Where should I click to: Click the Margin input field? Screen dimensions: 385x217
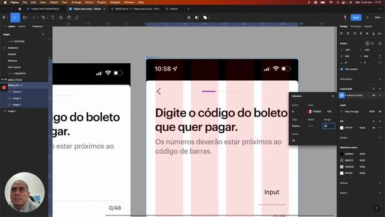click(x=328, y=126)
